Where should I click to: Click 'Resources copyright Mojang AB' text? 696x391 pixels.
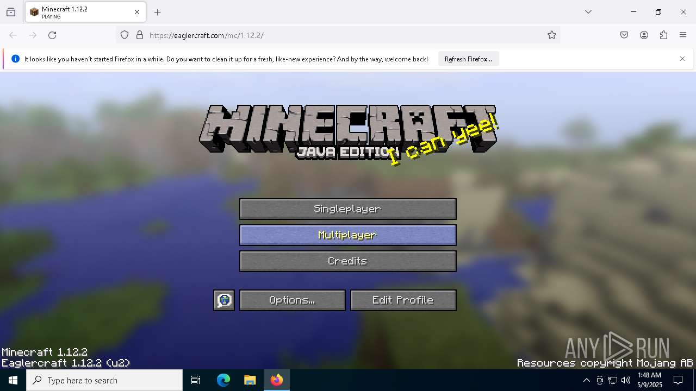605,363
